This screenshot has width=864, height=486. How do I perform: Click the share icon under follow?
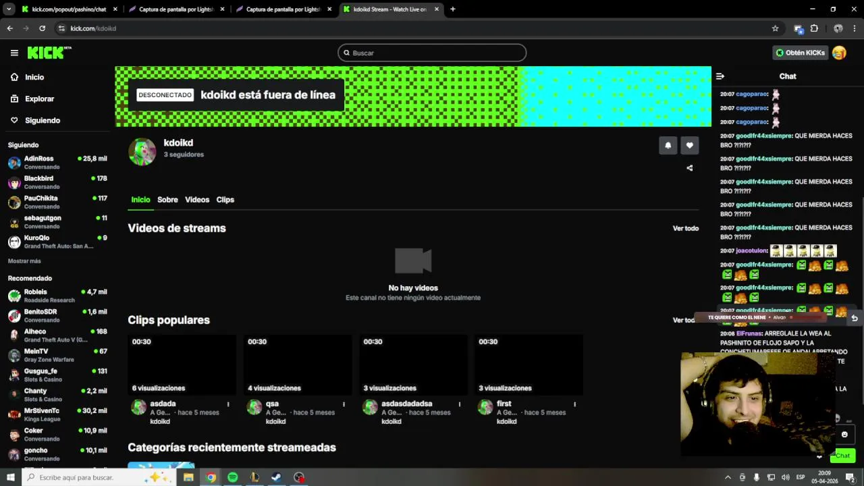pos(689,168)
